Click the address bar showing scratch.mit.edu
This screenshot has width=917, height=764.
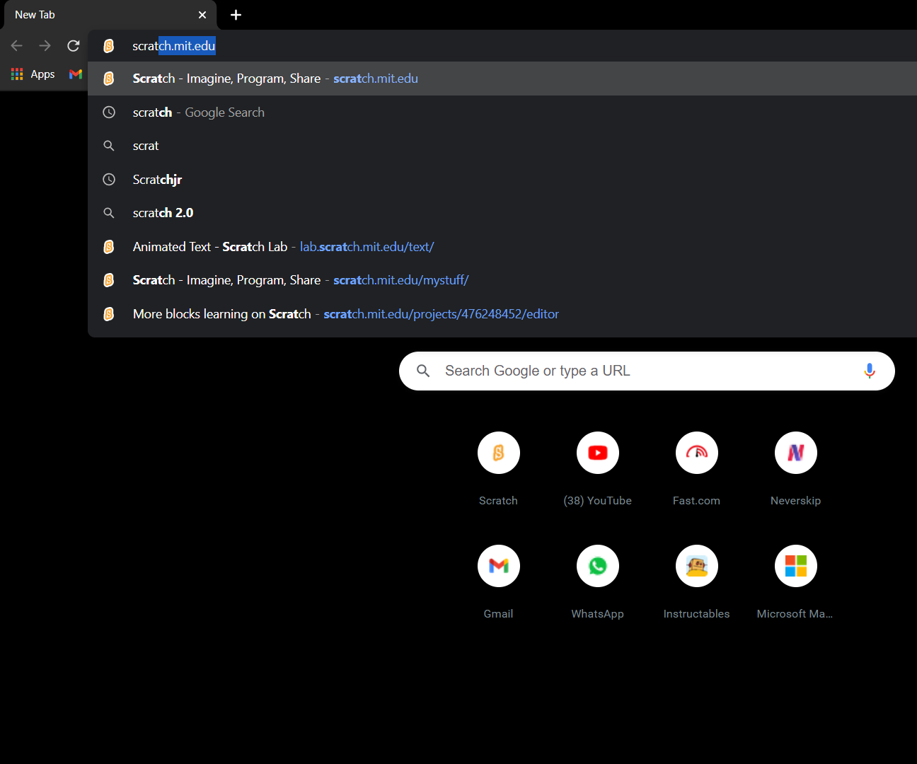click(x=502, y=46)
